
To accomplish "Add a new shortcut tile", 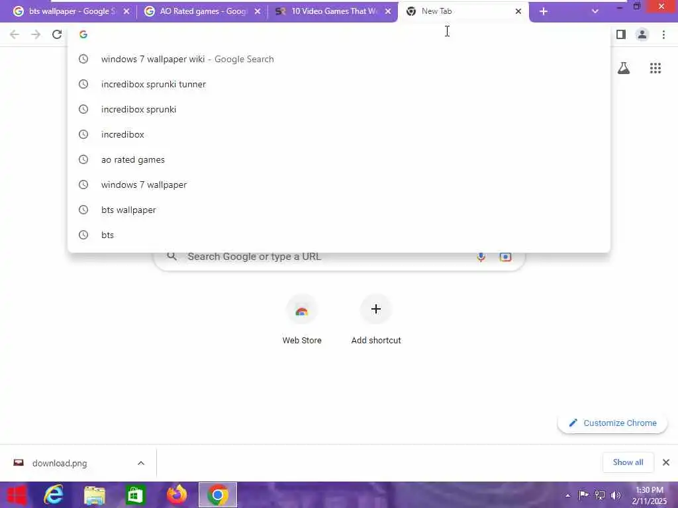I will 376,320.
